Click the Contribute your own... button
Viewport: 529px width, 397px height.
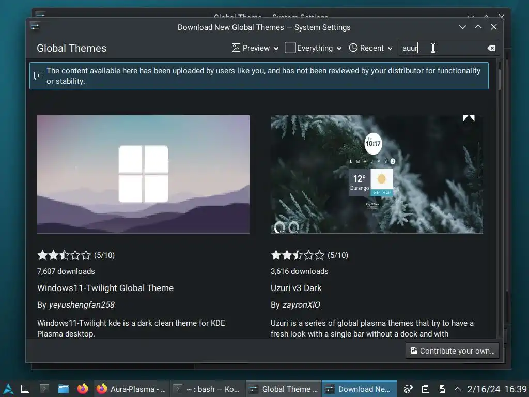(x=453, y=351)
